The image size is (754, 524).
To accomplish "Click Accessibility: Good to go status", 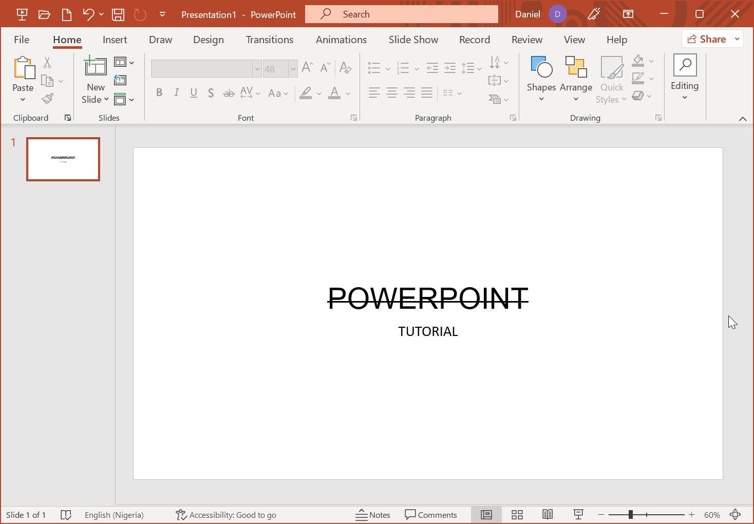I will (226, 515).
